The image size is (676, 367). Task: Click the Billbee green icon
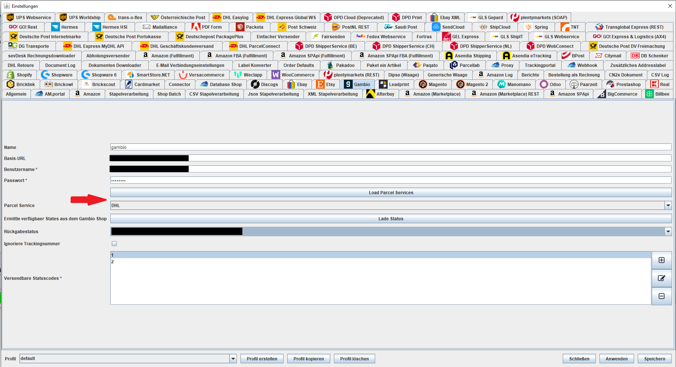click(649, 94)
